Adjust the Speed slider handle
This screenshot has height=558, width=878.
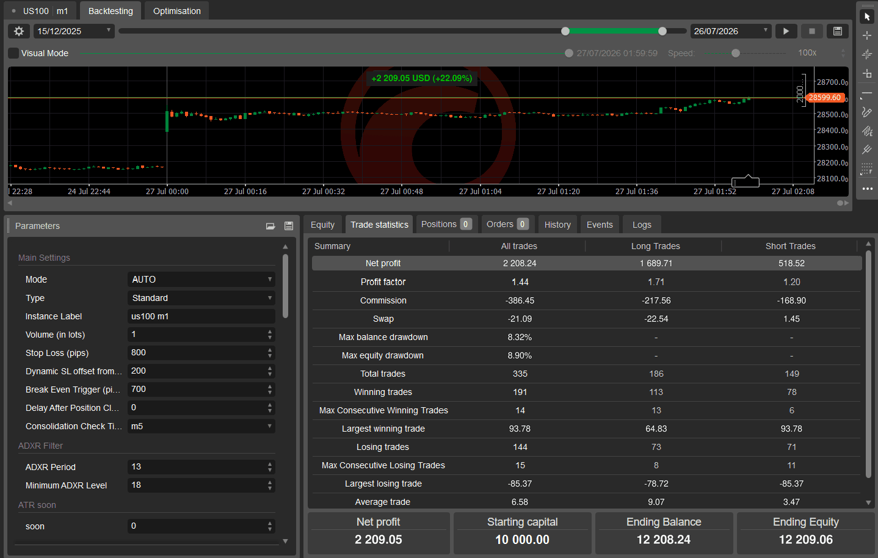736,53
